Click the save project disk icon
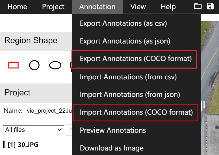The height and width of the screenshot is (155, 219). [210, 6]
